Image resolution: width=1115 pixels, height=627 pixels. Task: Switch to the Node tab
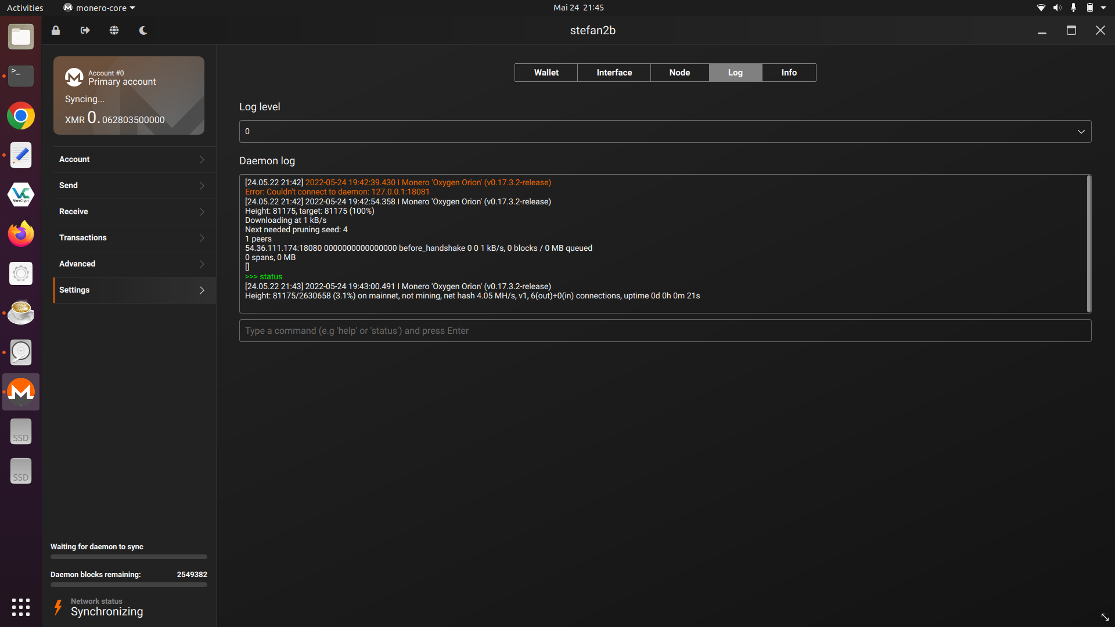point(679,73)
